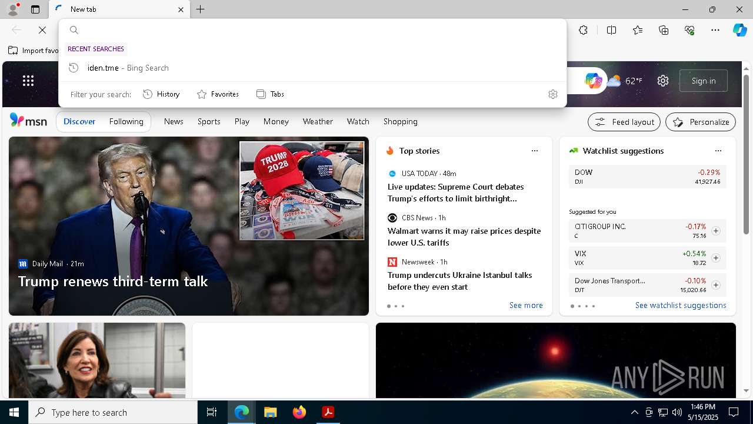Read Walmart may raise prices story
The image size is (753, 424).
click(464, 237)
